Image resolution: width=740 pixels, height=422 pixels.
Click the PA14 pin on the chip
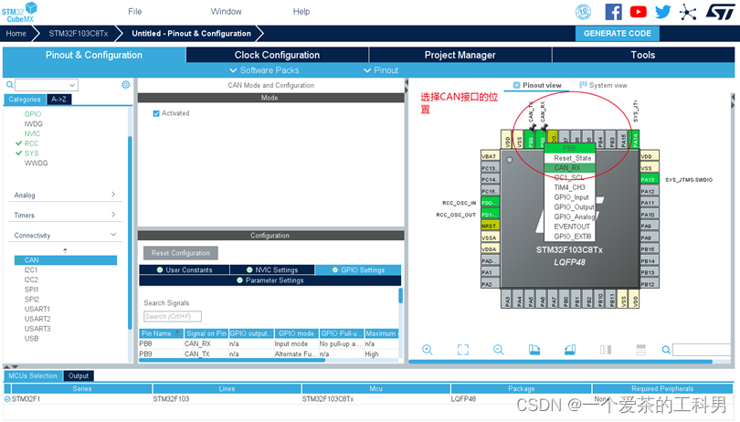point(635,140)
